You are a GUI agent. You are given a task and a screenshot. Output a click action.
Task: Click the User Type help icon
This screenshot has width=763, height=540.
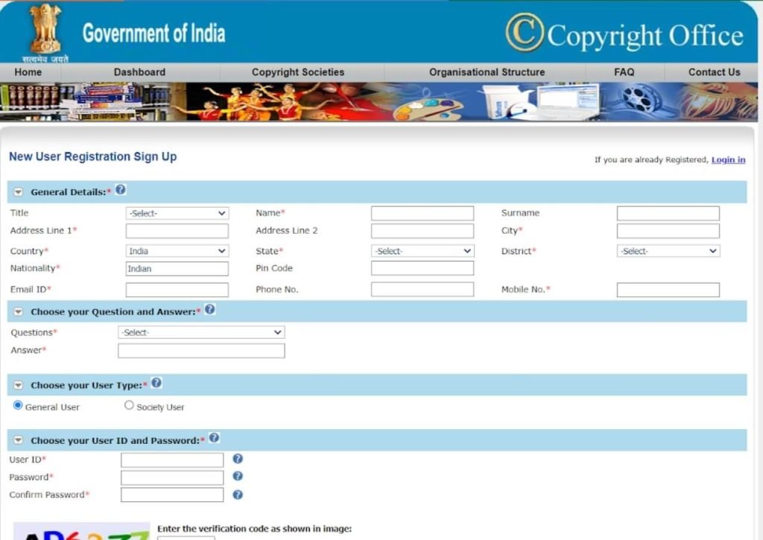[156, 382]
